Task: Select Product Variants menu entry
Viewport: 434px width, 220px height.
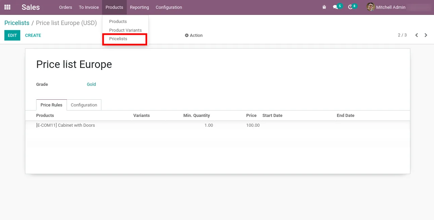Action: [125, 30]
